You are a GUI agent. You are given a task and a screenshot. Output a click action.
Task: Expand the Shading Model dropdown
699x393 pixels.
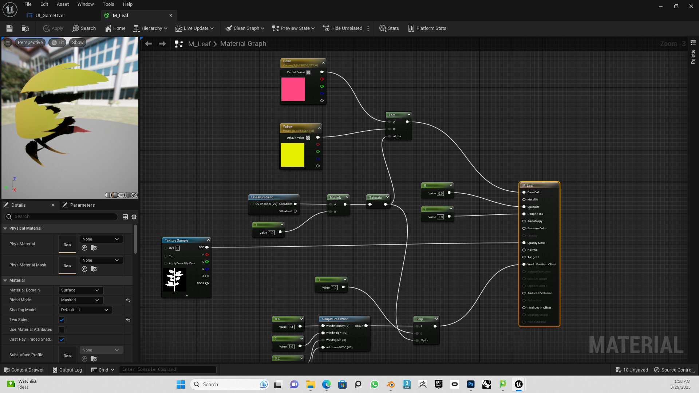click(85, 310)
